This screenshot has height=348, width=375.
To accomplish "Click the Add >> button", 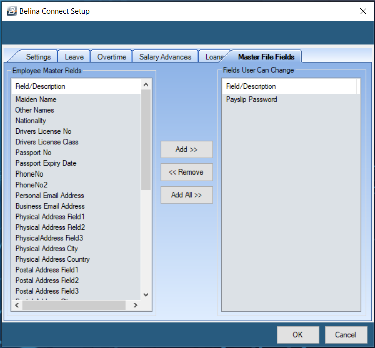I will click(x=186, y=149).
